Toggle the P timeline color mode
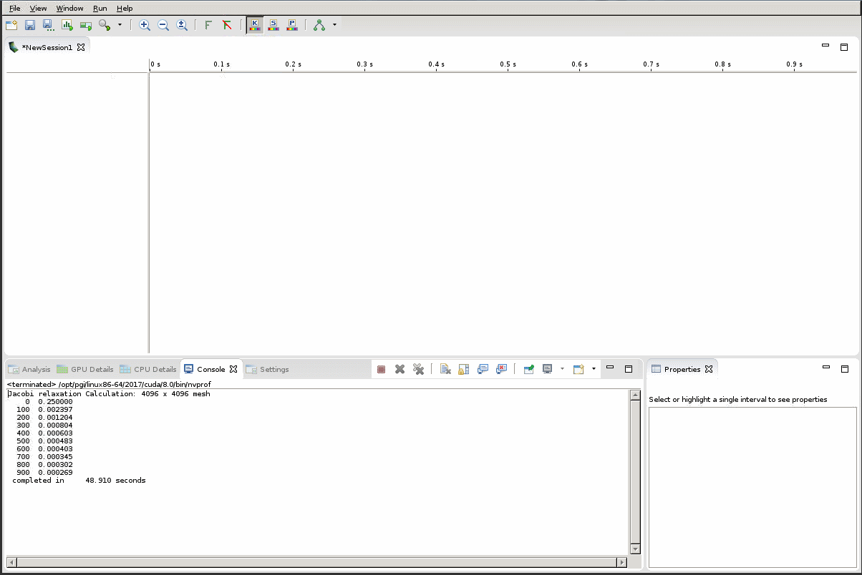 tap(292, 25)
